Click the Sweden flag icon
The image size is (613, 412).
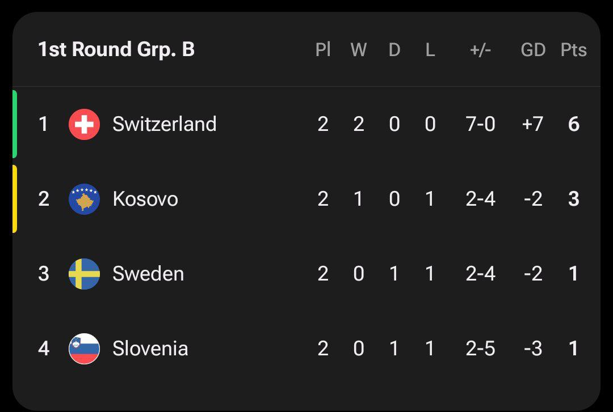(84, 274)
